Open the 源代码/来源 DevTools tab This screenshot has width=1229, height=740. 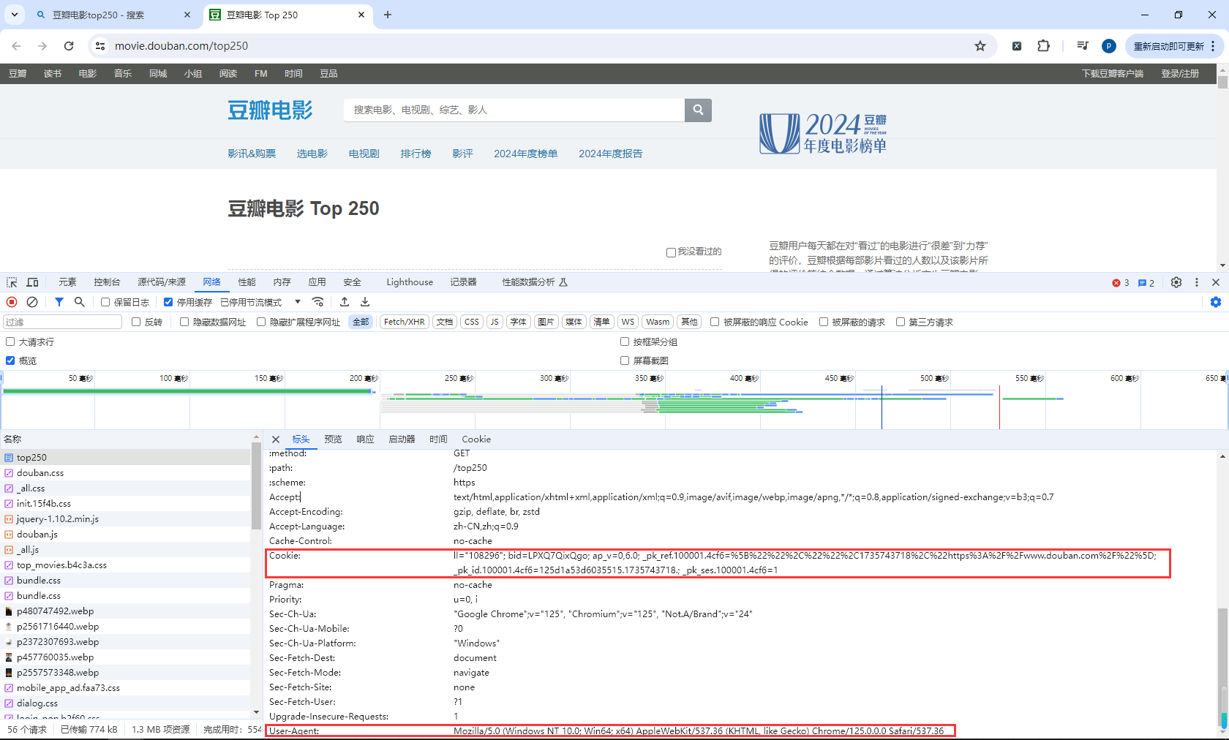(x=162, y=282)
